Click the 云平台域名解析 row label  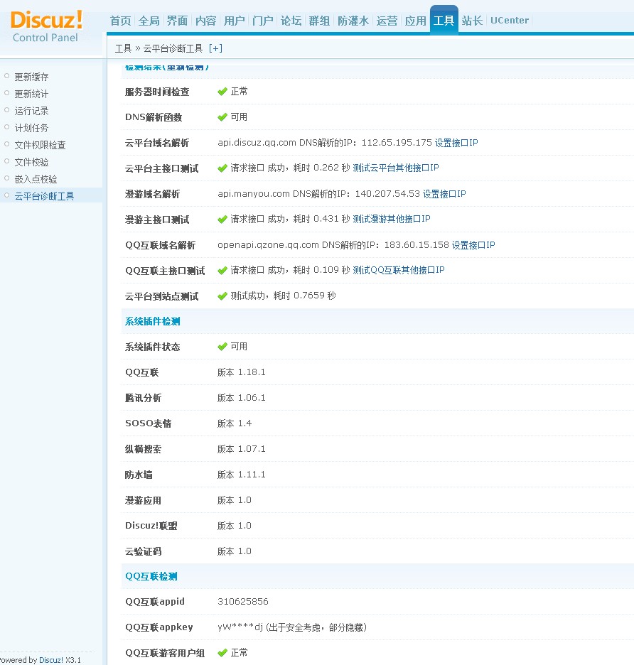tap(157, 143)
